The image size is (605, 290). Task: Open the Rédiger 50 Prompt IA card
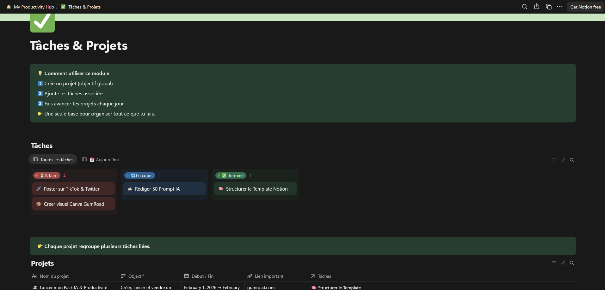164,189
